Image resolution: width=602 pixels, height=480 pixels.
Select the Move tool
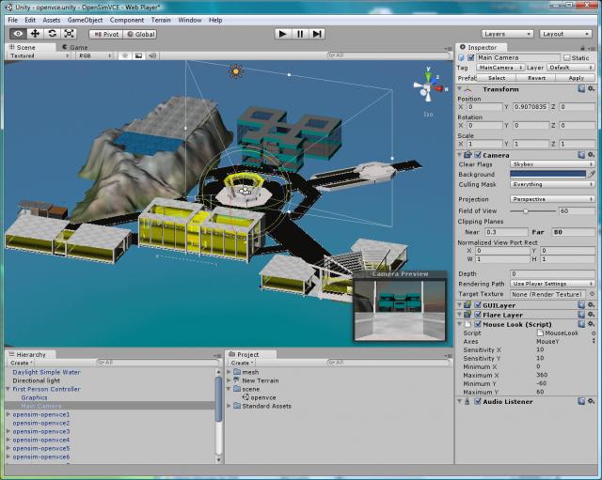coord(35,34)
